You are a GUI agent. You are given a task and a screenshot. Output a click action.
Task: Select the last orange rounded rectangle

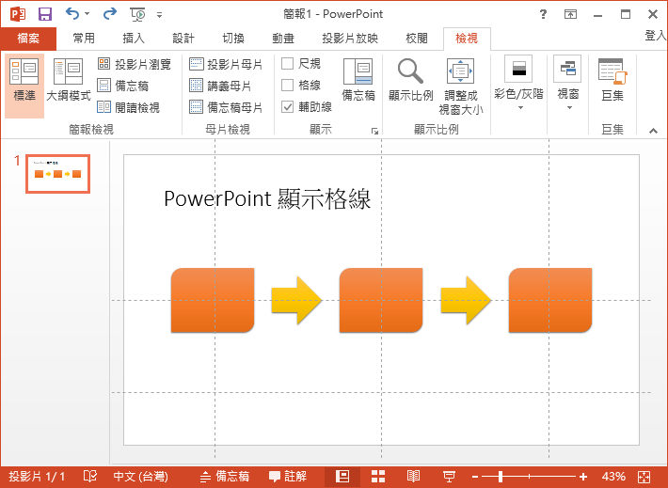click(x=550, y=300)
